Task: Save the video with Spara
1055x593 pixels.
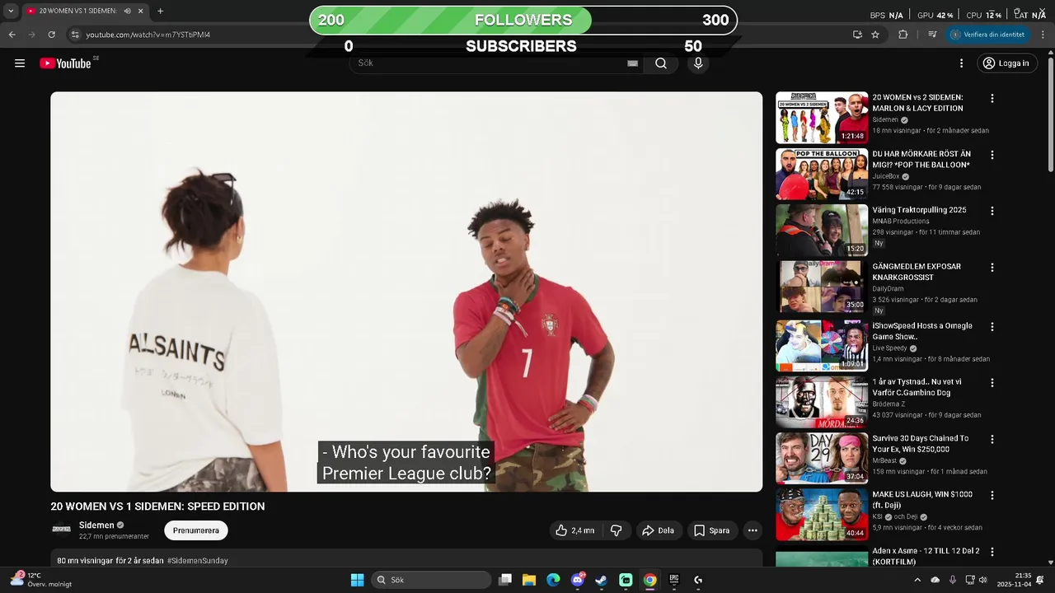Action: pos(711,530)
